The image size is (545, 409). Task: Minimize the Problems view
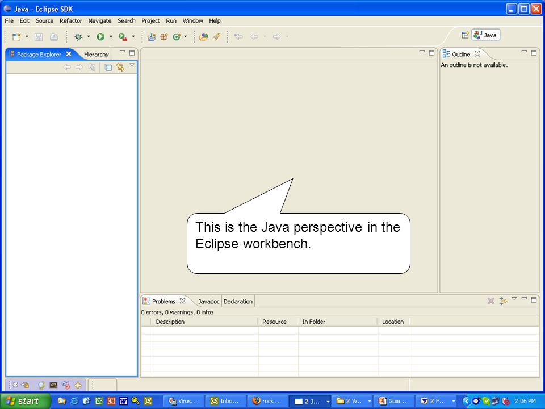tap(524, 299)
